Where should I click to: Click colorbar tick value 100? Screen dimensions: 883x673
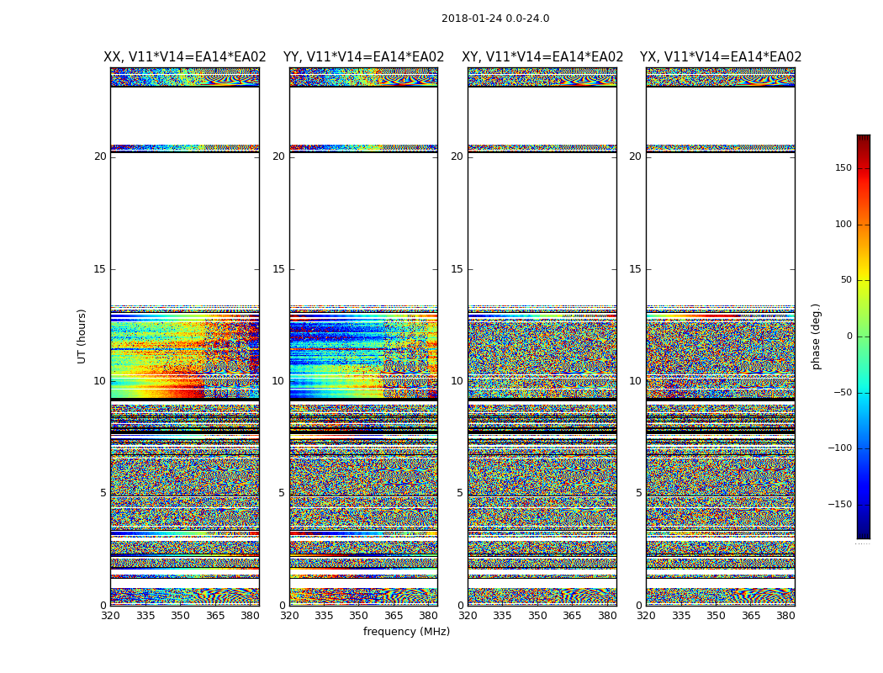click(x=843, y=224)
